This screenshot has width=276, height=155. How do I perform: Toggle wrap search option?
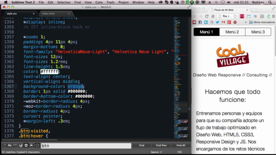26,146
